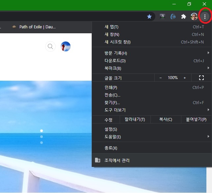Screen dimensions: 212x193
Task: Select 새 탭(T) menu item
Action: 152,27
